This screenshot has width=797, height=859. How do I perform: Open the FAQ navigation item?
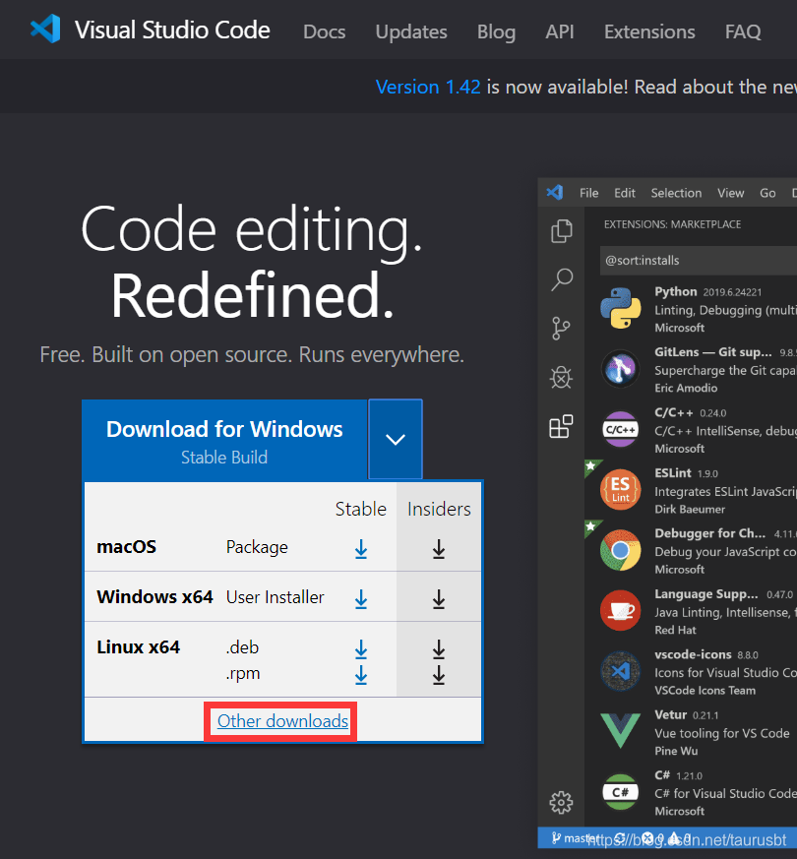click(743, 31)
